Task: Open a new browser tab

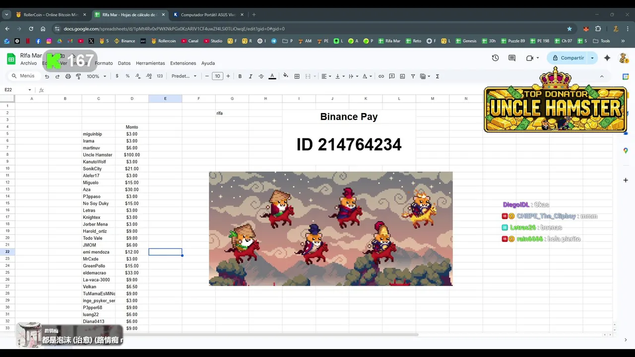Action: click(254, 15)
